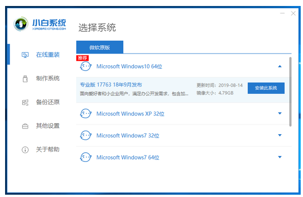The height and width of the screenshot is (197, 303).
Task: Click the 其他设置 briefcase icon
Action: (x=25, y=126)
